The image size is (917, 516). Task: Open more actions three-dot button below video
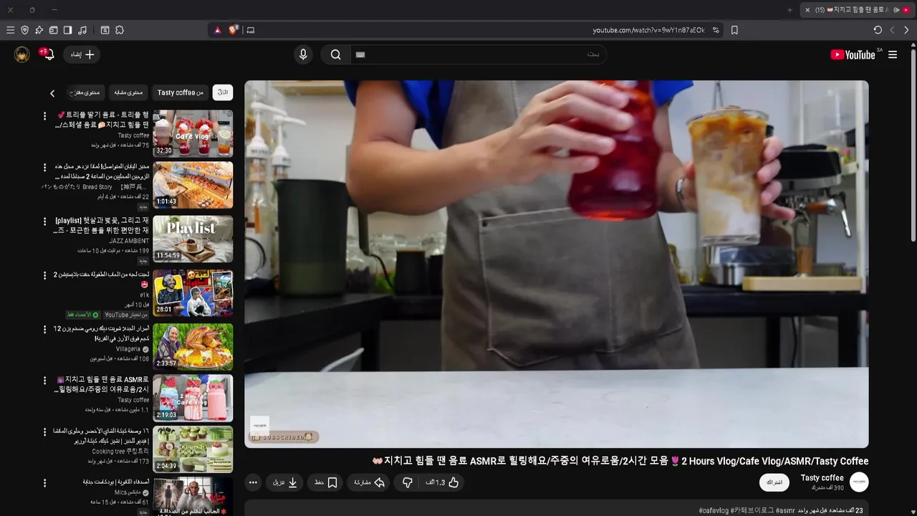click(253, 482)
